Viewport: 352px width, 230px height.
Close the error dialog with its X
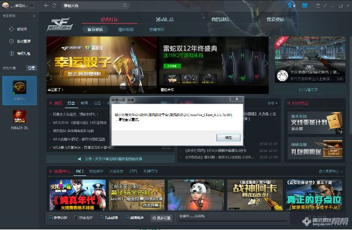click(x=237, y=99)
